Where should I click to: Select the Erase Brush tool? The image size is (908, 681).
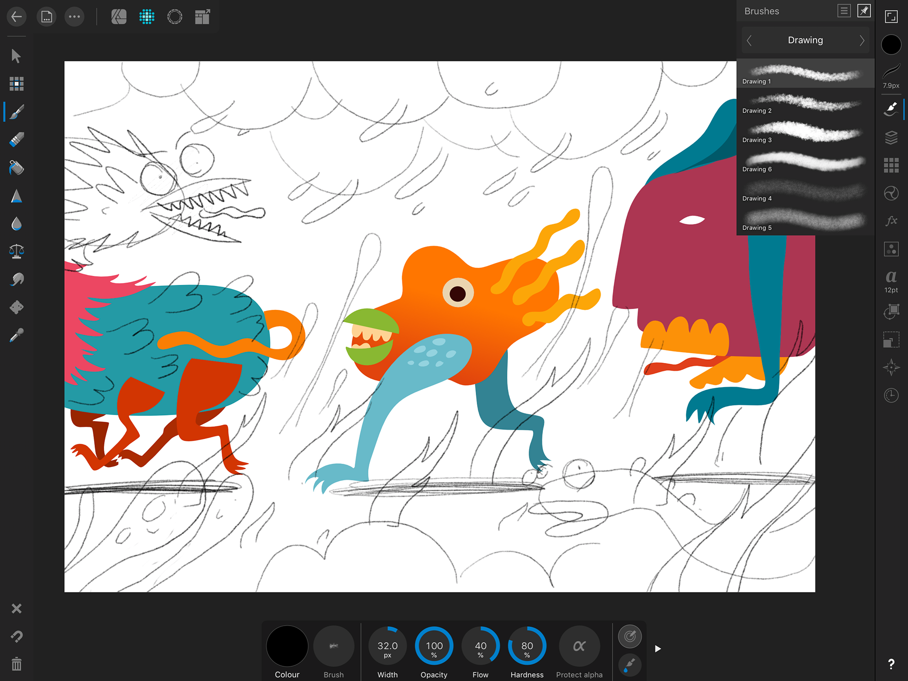[16, 140]
